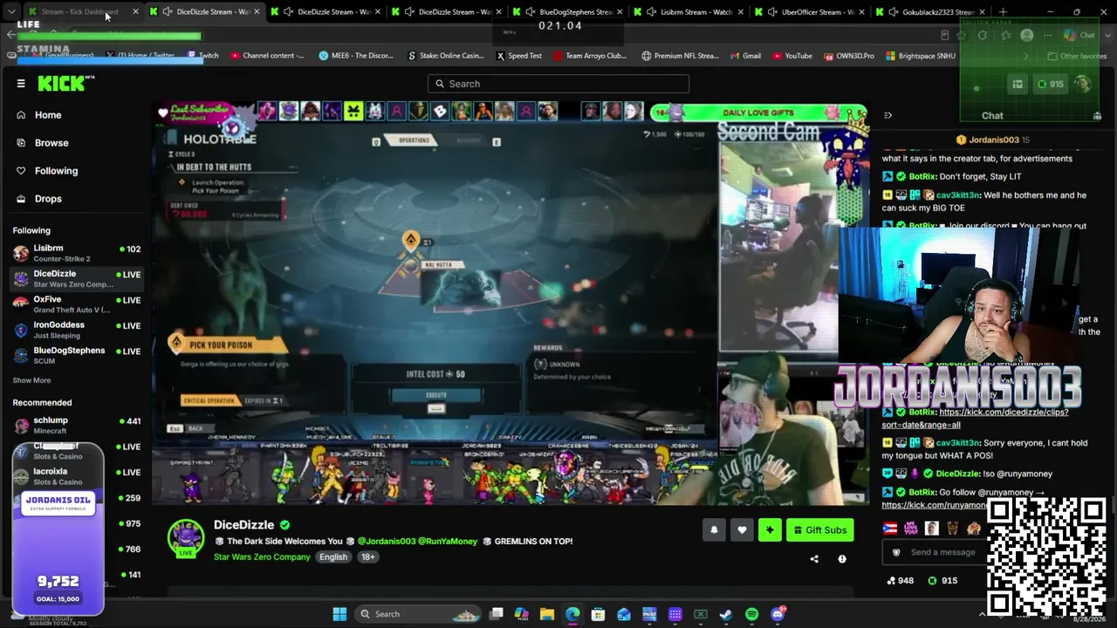Open Twitch bookmark
This screenshot has width=1117, height=628.
point(203,56)
